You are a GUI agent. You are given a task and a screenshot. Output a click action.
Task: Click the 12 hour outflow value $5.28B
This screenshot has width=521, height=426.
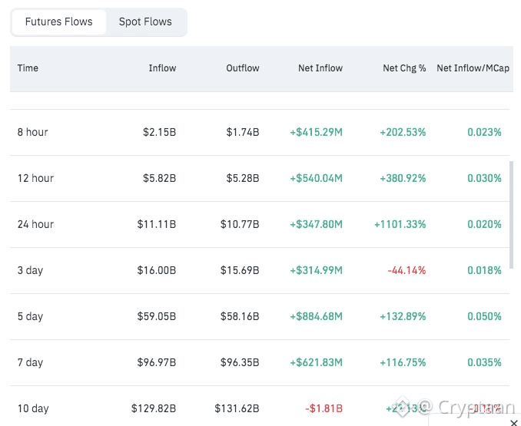click(243, 178)
